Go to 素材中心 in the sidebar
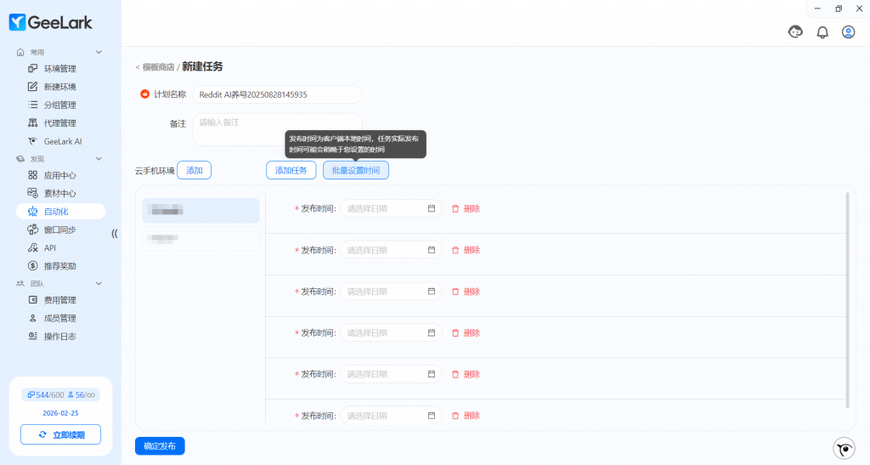This screenshot has height=465, width=870. [x=59, y=193]
